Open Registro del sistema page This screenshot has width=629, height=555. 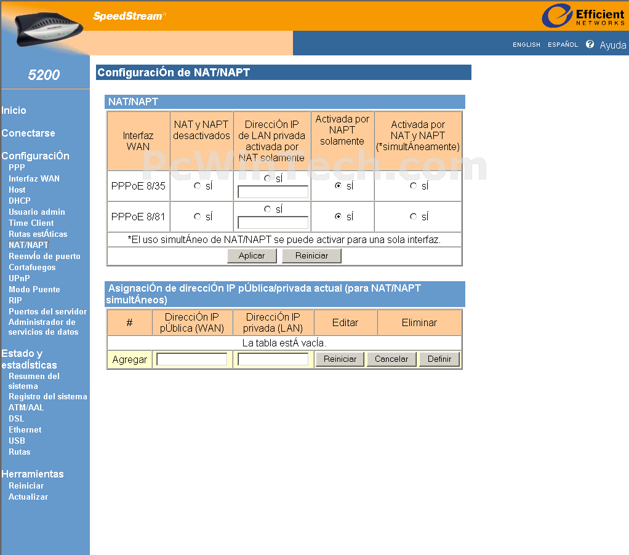click(47, 396)
